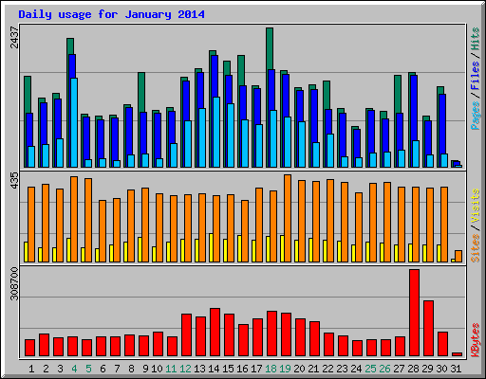
Task: Click the red KBytes bar for day 14
Action: coord(215,333)
